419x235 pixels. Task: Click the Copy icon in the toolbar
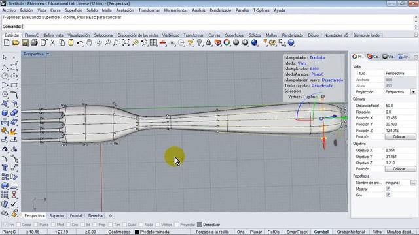(62, 42)
